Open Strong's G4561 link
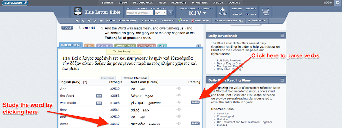 click(x=114, y=110)
